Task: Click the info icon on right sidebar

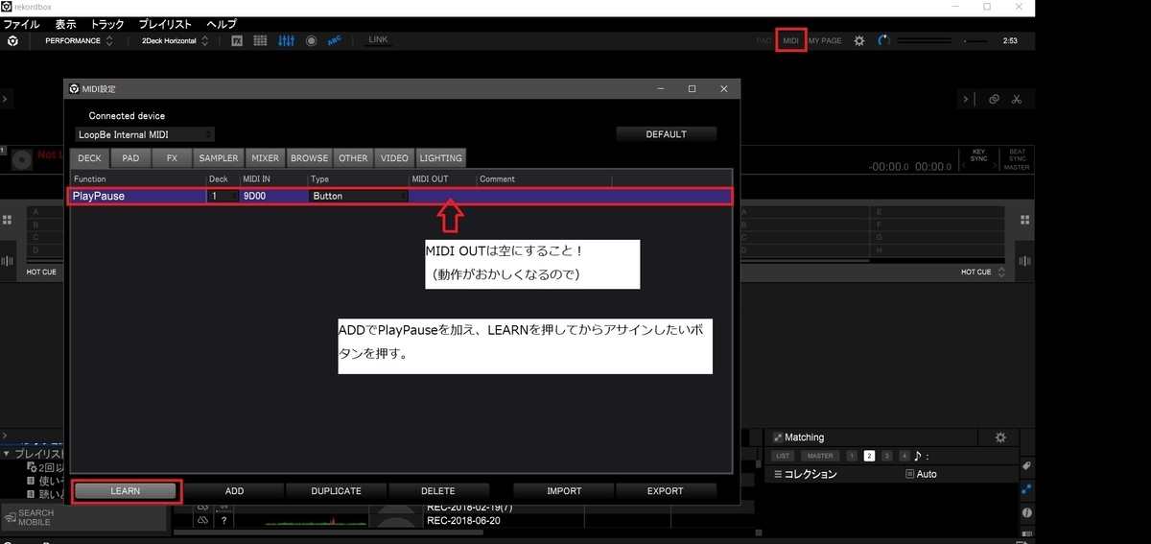Action: click(x=1026, y=512)
